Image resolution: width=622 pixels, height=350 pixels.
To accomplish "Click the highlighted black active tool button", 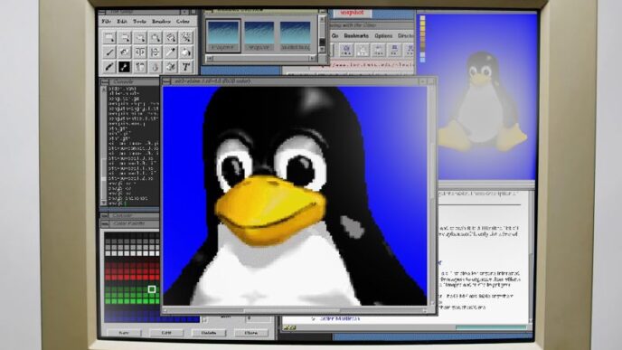I will (x=125, y=67).
